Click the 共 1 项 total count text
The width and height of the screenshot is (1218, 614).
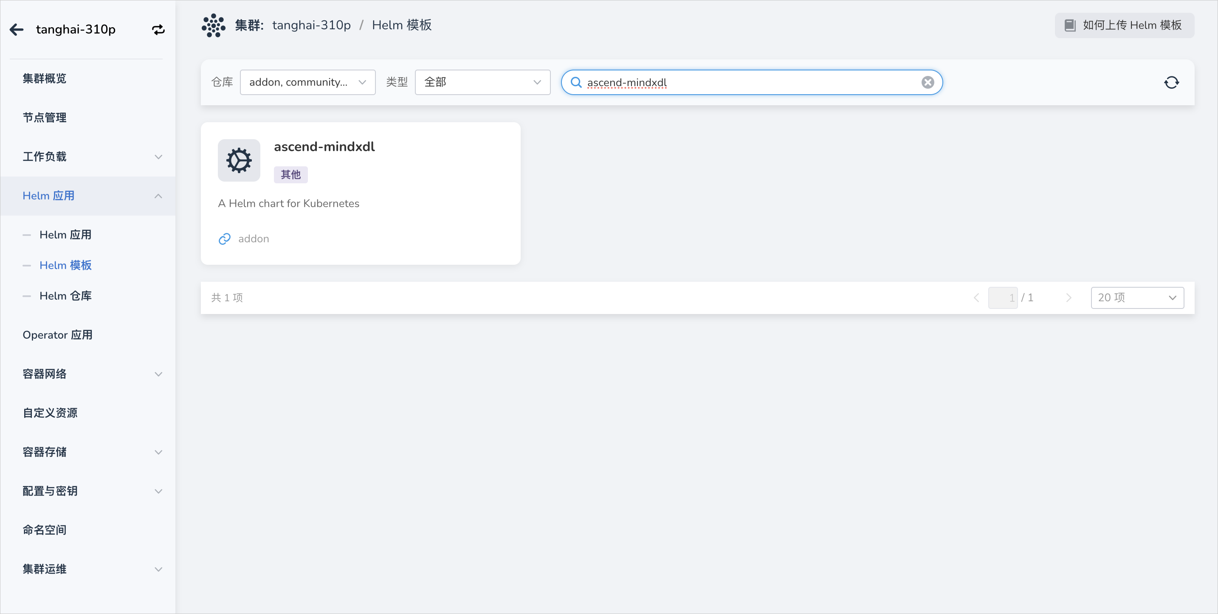click(226, 297)
